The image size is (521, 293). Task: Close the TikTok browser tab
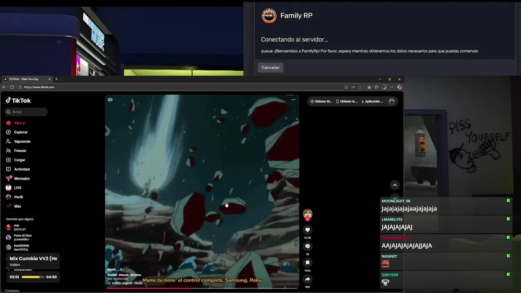(x=50, y=79)
